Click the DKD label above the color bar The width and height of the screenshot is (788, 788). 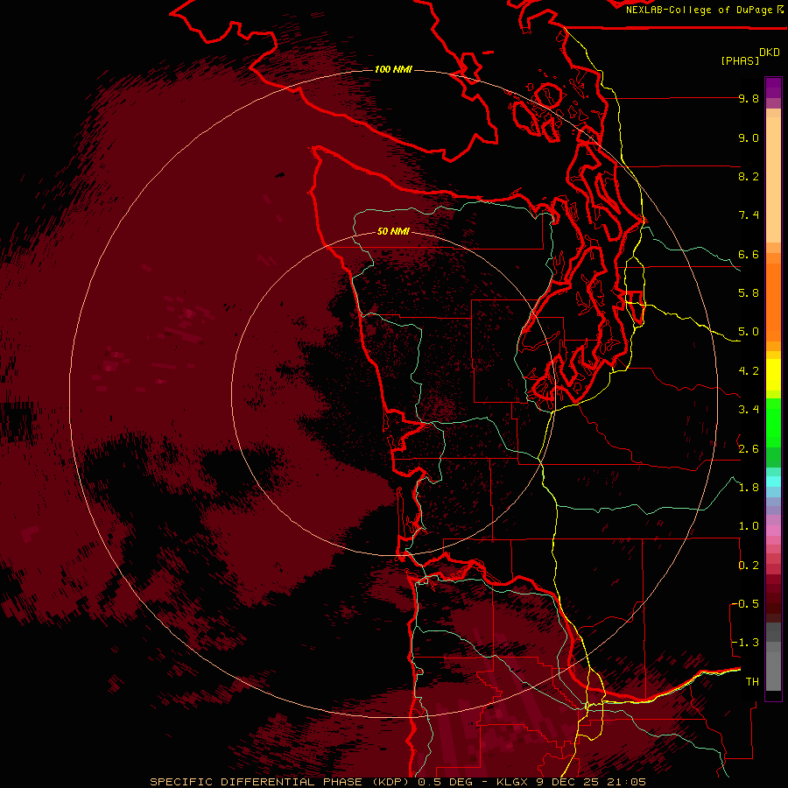coord(770,53)
